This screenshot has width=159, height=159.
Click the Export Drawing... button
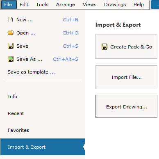point(126,106)
